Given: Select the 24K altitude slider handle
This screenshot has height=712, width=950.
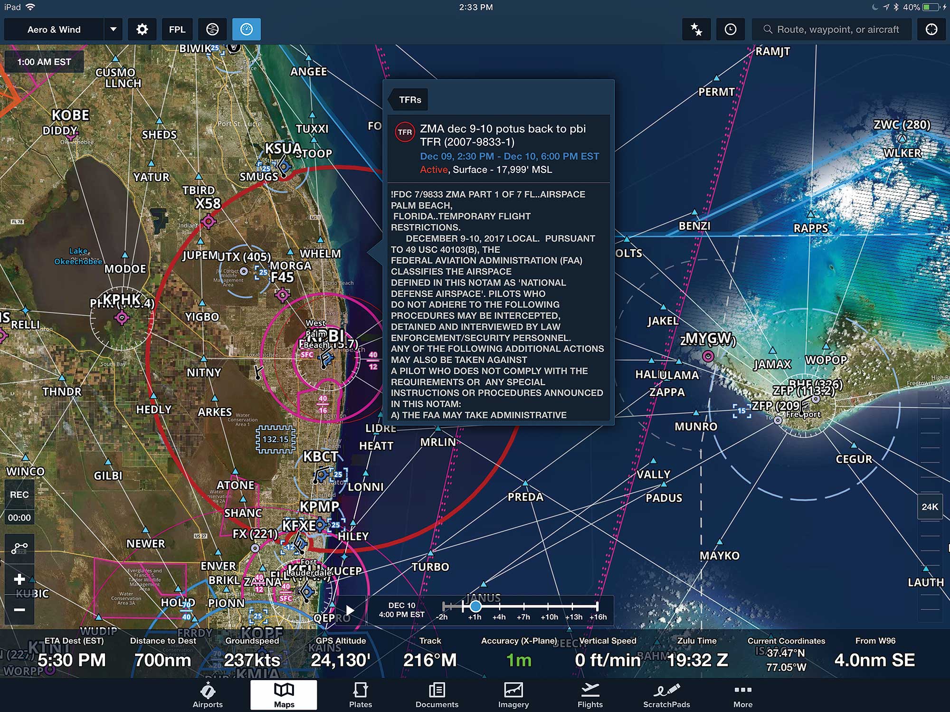Looking at the screenshot, I should coord(930,507).
